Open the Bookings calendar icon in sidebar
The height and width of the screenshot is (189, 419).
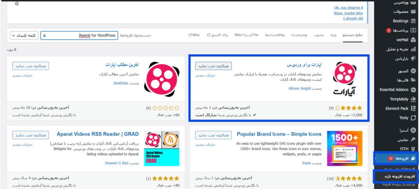(x=413, y=21)
